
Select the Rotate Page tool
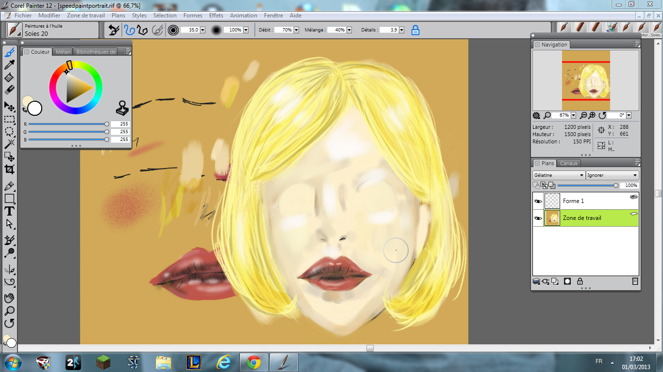coord(9,323)
